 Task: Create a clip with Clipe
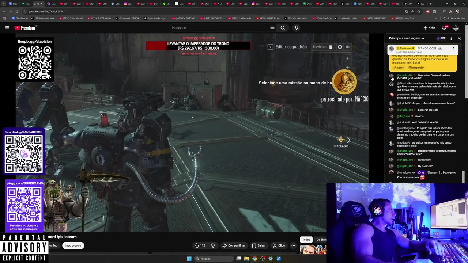(x=279, y=245)
